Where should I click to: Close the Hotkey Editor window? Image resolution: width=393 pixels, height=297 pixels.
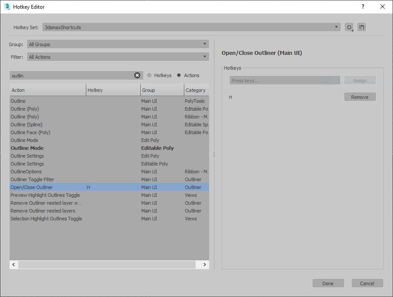pyautogui.click(x=383, y=7)
